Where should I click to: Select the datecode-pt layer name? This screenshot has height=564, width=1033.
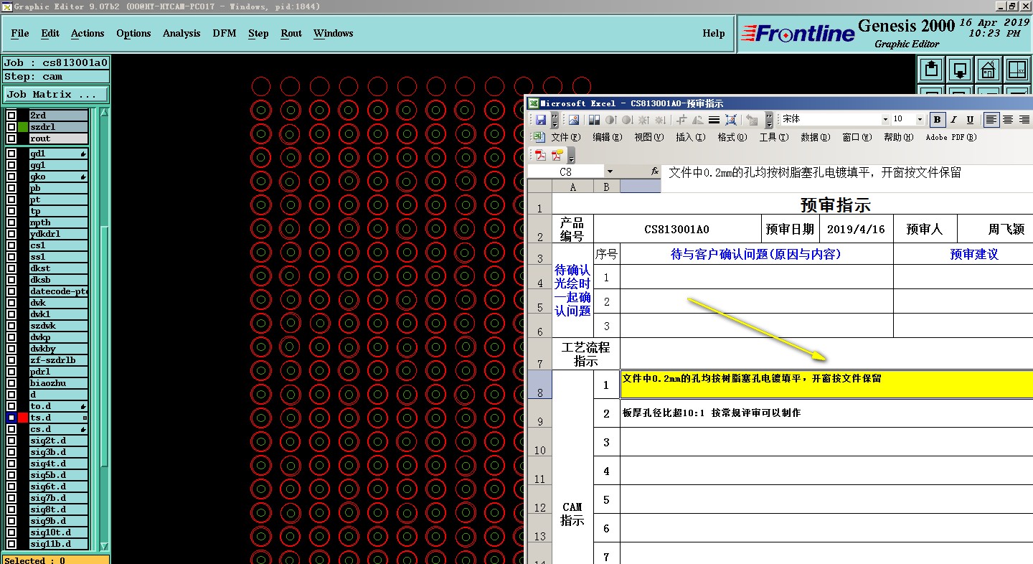tap(59, 291)
